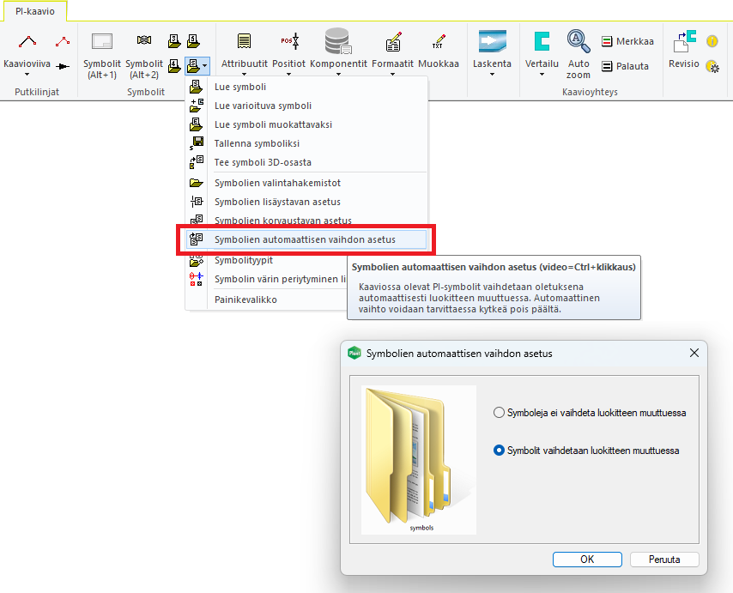Click the small red dashed line icon
The height and width of the screenshot is (593, 733).
point(63,42)
